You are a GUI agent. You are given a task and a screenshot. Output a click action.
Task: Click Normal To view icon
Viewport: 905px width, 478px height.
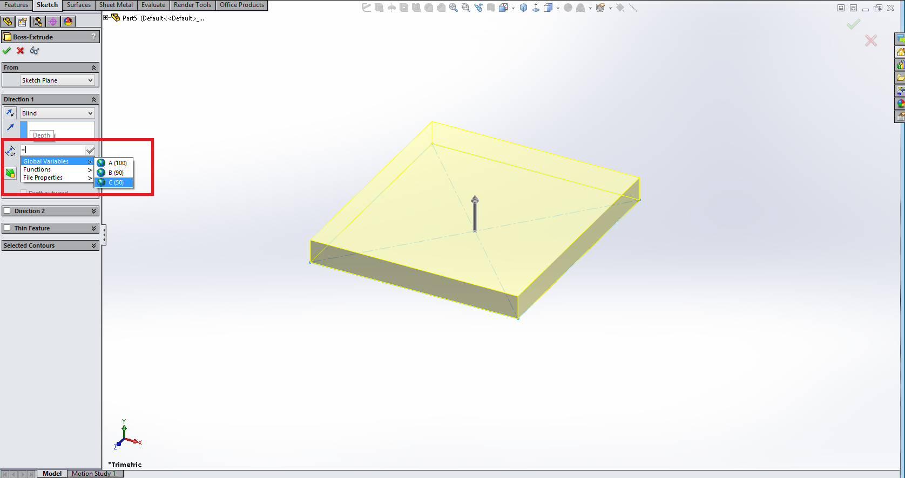[536, 8]
